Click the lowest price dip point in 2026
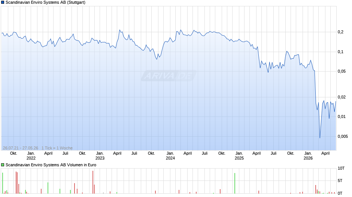Viewport: 352px width, 197px height. tap(320, 138)
